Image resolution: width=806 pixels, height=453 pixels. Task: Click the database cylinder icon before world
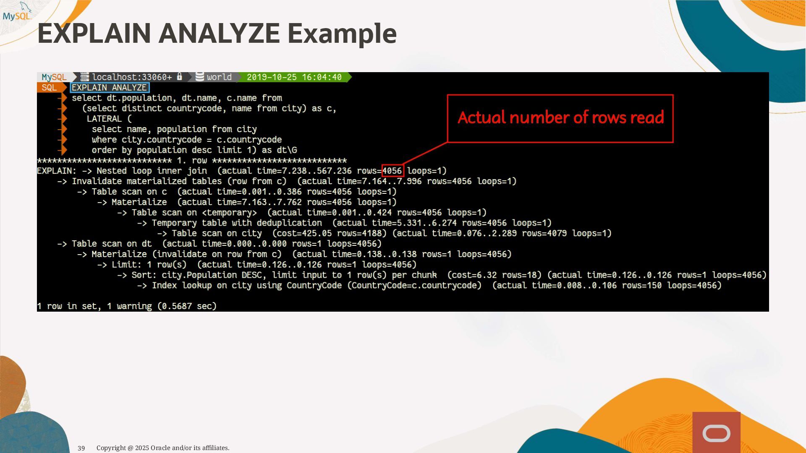(200, 77)
